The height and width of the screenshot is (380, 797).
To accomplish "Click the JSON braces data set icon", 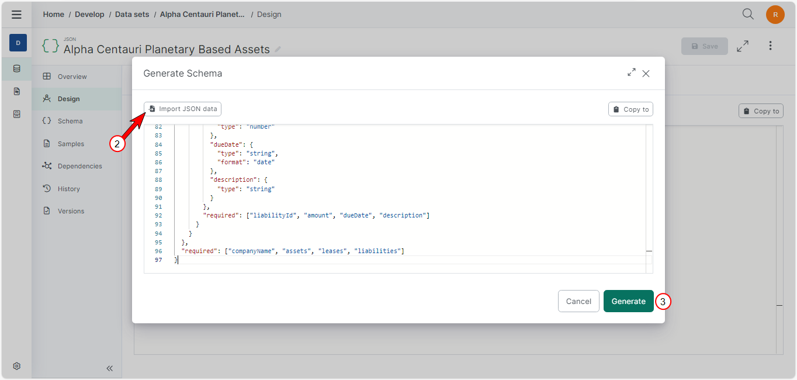I will click(x=50, y=46).
